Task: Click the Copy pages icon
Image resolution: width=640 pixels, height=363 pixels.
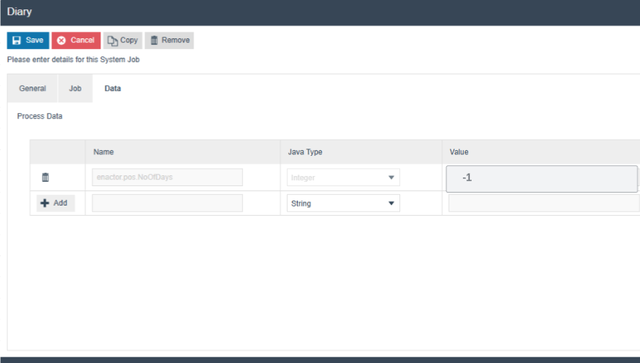Action: pos(113,40)
